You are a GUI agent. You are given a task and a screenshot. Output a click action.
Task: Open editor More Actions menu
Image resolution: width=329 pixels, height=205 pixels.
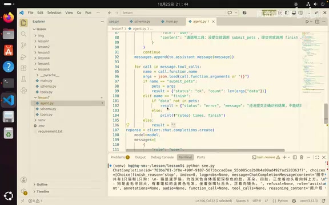point(324,22)
